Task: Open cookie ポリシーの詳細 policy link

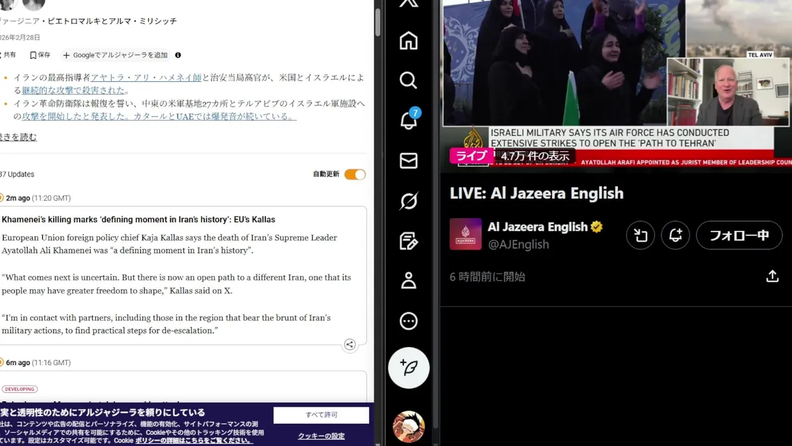Action: click(x=194, y=440)
